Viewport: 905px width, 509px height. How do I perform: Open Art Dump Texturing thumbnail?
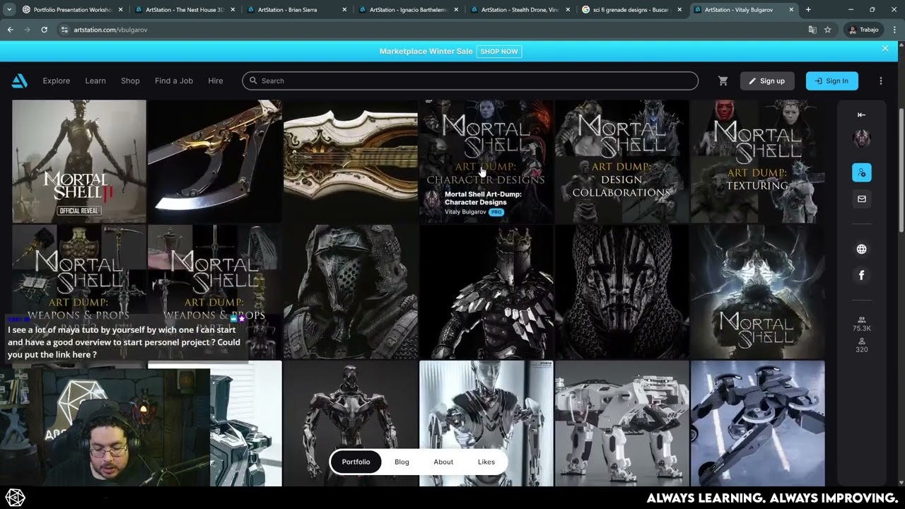tap(757, 161)
